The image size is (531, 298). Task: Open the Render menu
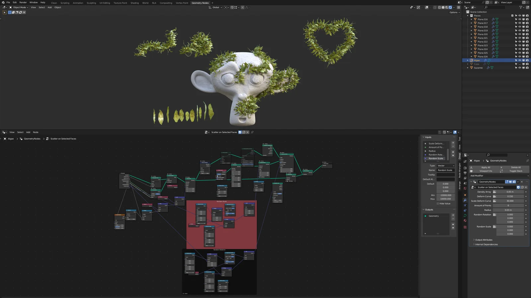23,2
